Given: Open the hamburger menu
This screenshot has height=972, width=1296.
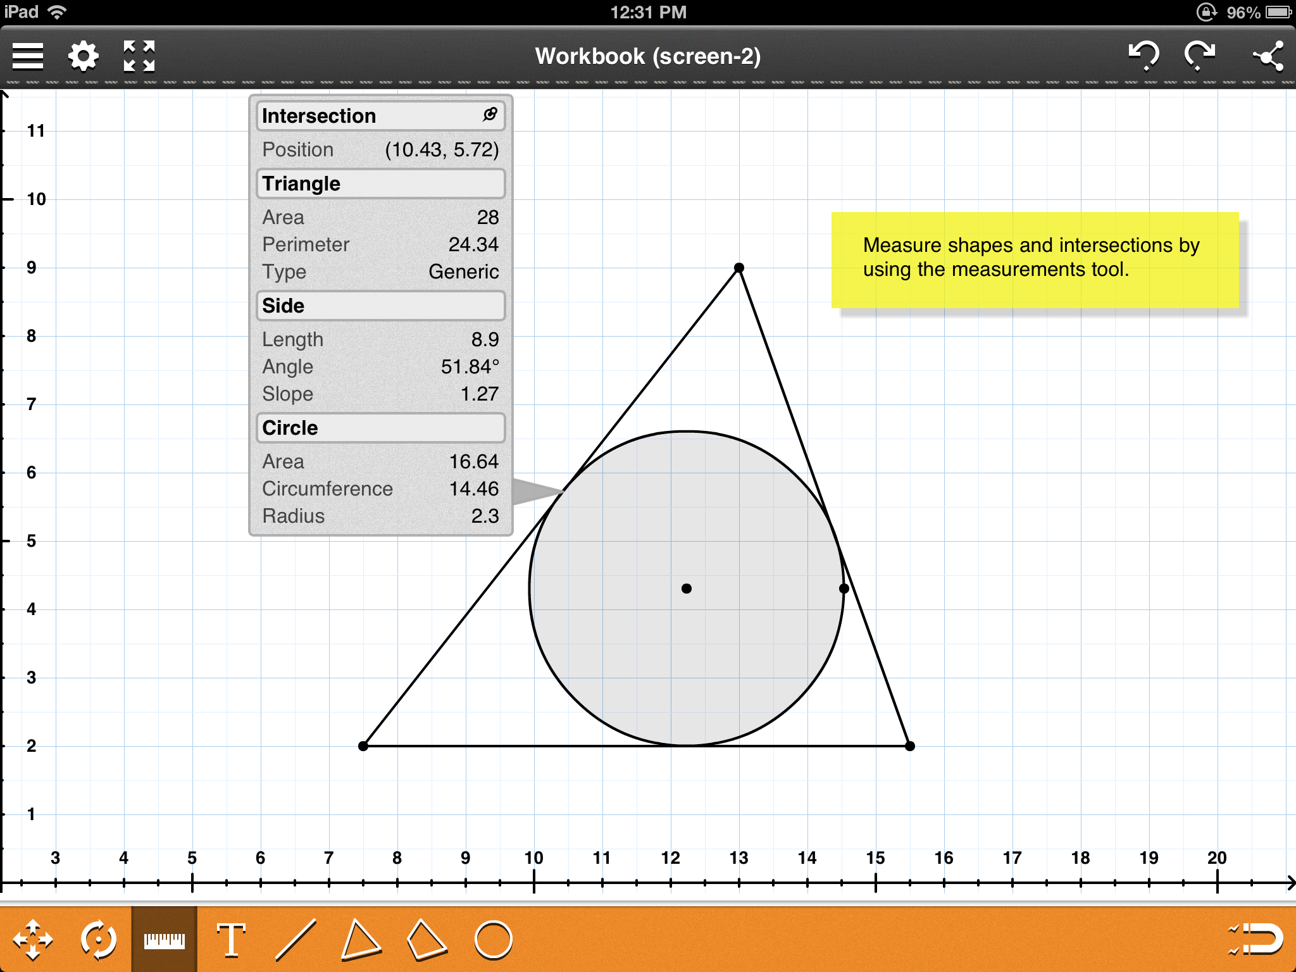Looking at the screenshot, I should click(x=28, y=56).
